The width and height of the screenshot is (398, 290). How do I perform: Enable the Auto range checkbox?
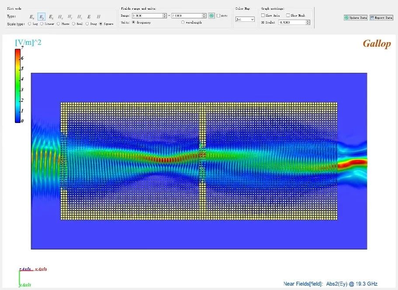click(x=218, y=16)
